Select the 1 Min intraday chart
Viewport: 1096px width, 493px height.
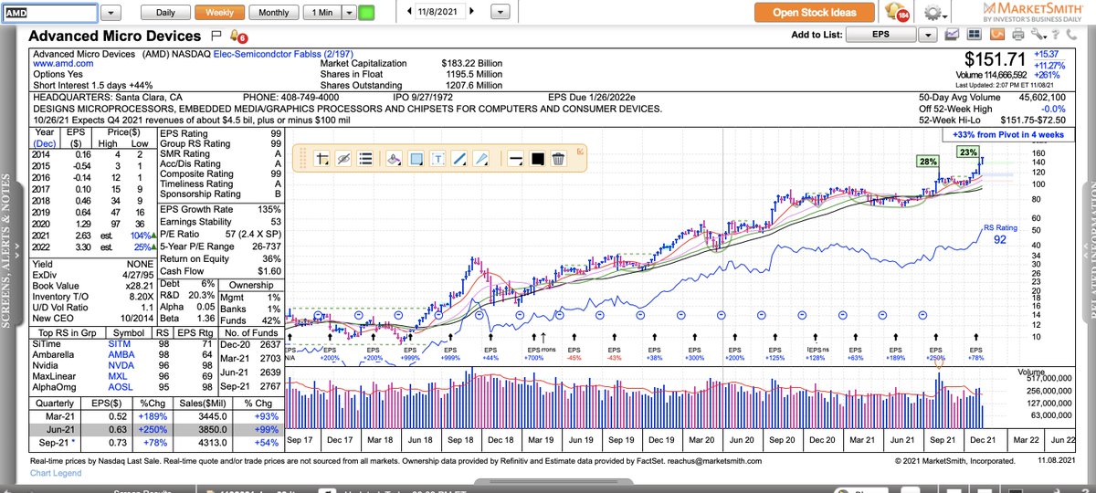[x=321, y=13]
